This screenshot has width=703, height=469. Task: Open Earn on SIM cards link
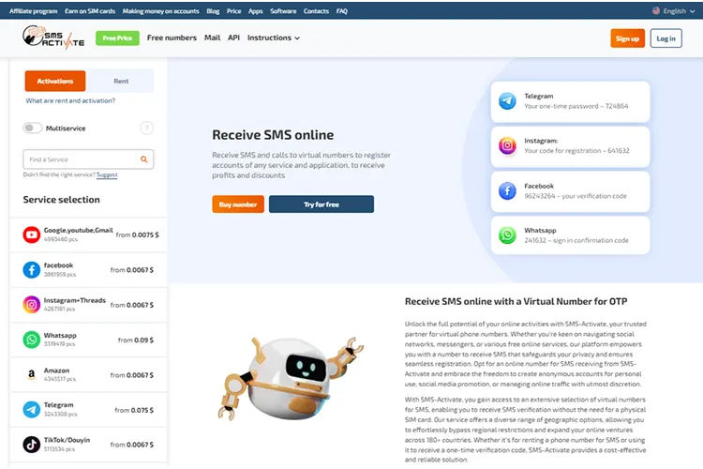[90, 11]
